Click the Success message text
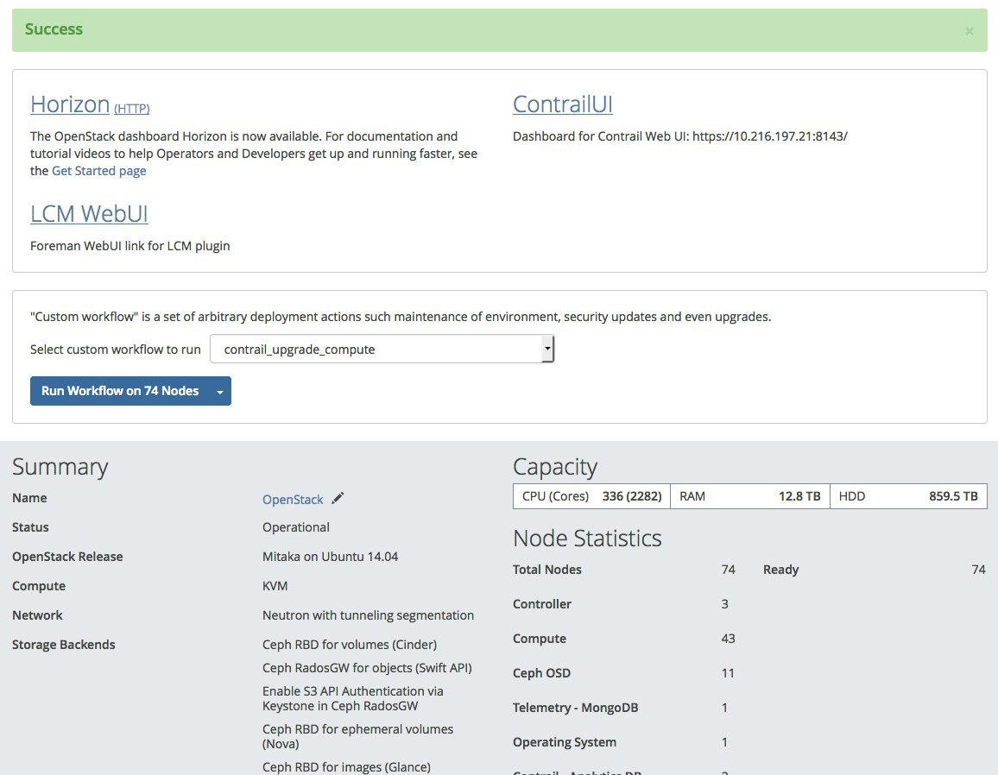This screenshot has height=775, width=998. (x=54, y=29)
